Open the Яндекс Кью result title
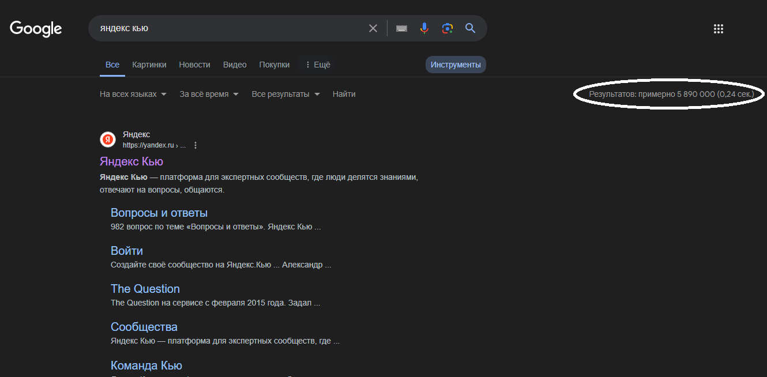The image size is (767, 377). [131, 161]
